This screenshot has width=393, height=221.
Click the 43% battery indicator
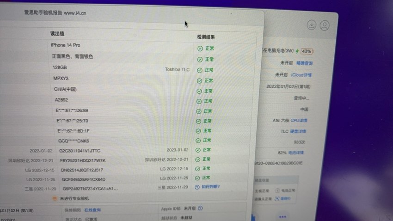pos(307,51)
